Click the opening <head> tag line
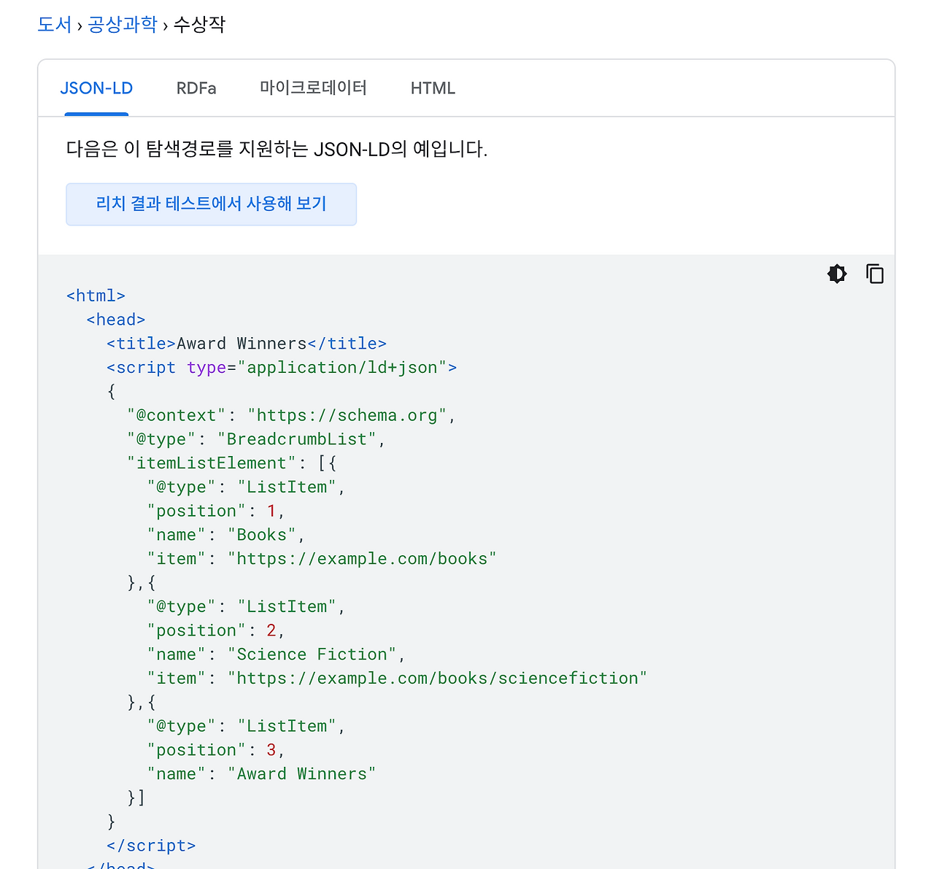This screenshot has height=869, width=934. 116,320
